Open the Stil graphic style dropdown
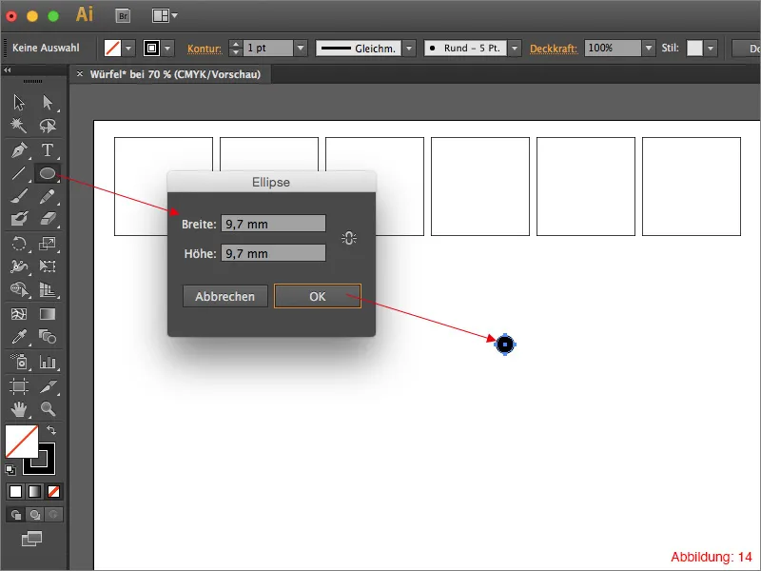The image size is (761, 571). [711, 49]
